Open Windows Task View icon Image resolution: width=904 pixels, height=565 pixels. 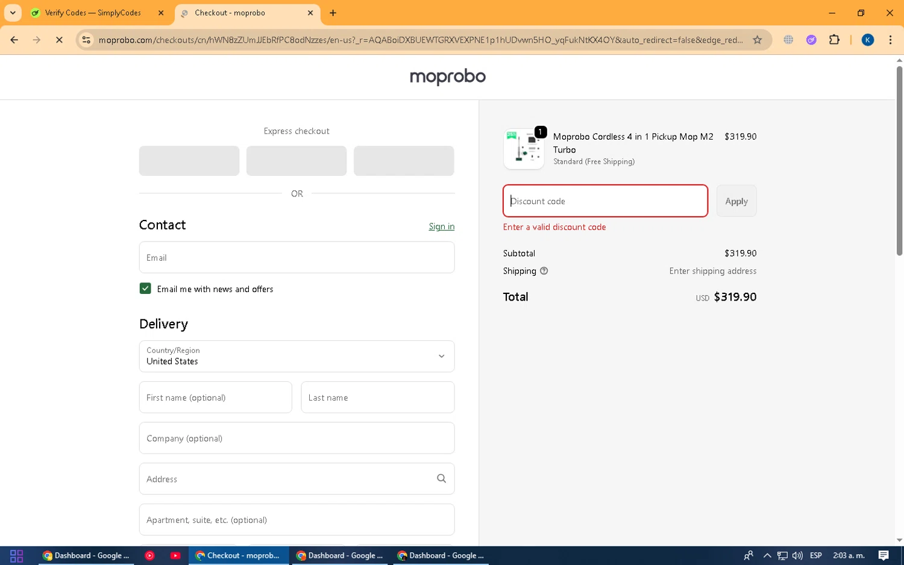[x=16, y=555]
